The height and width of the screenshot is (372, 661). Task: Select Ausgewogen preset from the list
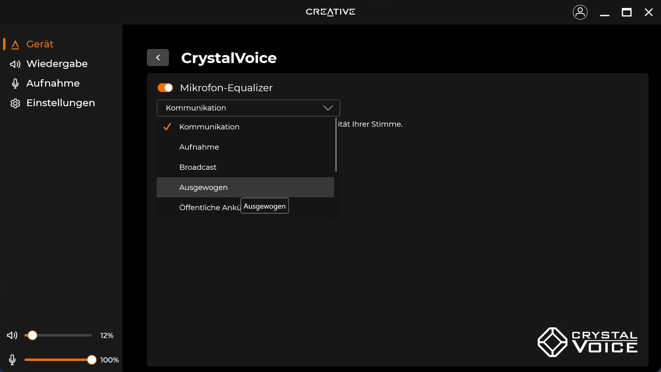(x=204, y=187)
